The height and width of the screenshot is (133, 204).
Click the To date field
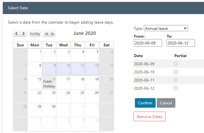click(x=180, y=43)
